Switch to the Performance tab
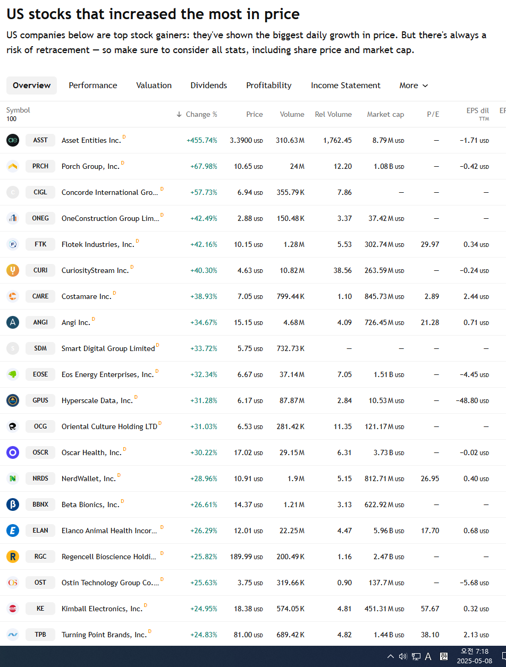506x667 pixels. pyautogui.click(x=93, y=85)
